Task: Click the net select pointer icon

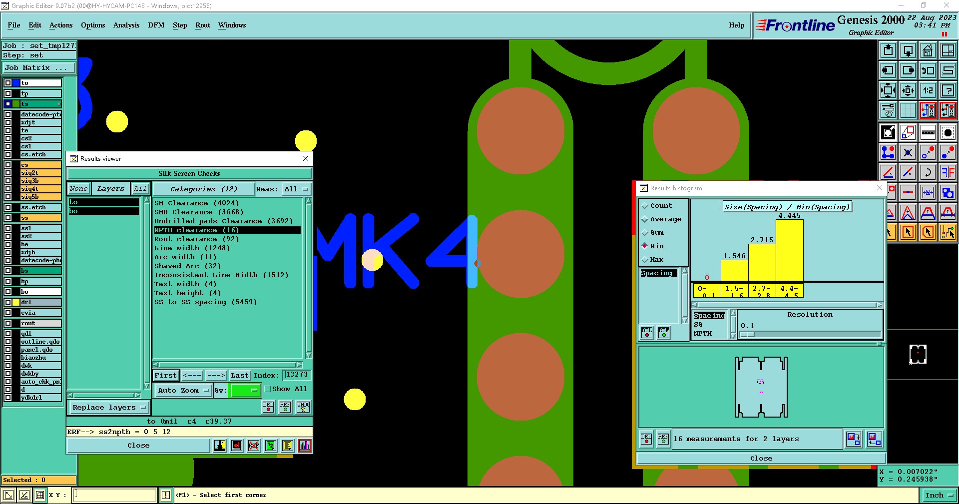Action: tap(948, 232)
